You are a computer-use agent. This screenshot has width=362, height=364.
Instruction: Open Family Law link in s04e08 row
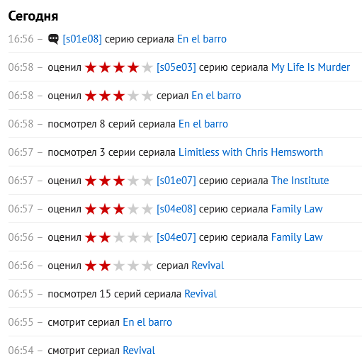(x=297, y=209)
